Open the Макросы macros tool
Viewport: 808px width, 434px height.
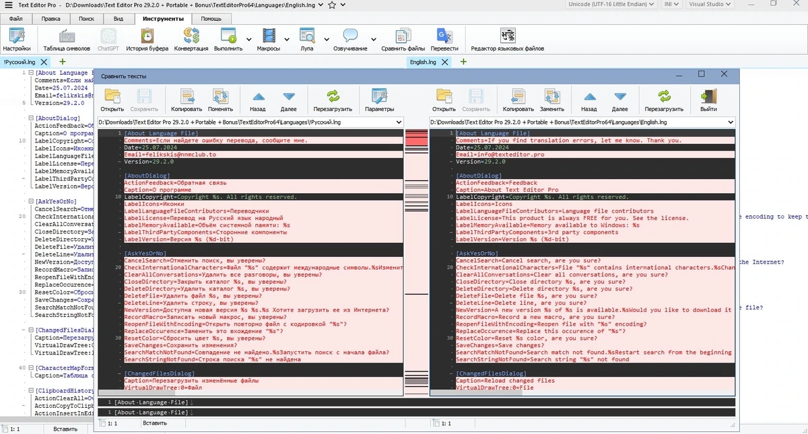(269, 40)
